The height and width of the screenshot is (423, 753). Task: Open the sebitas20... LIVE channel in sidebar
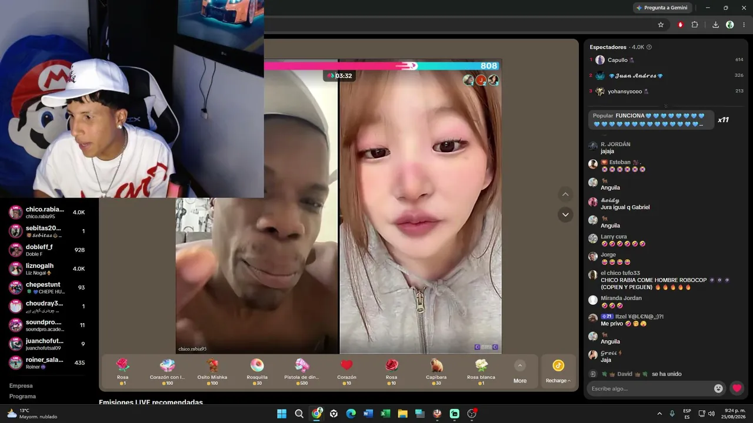pos(48,231)
